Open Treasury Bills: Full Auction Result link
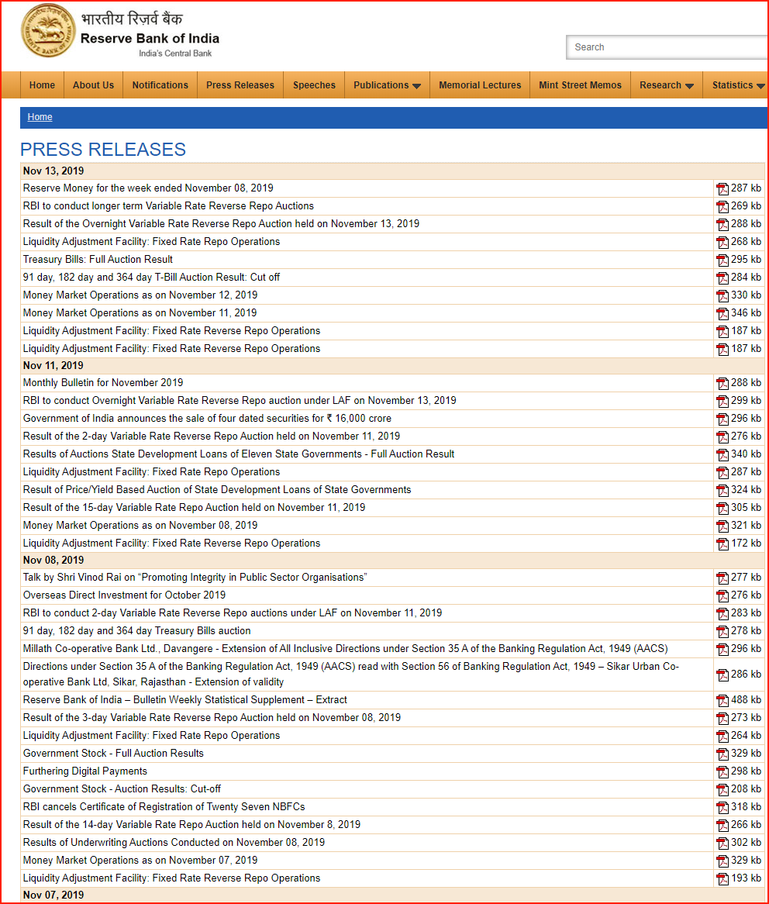The width and height of the screenshot is (769, 904). click(x=98, y=260)
